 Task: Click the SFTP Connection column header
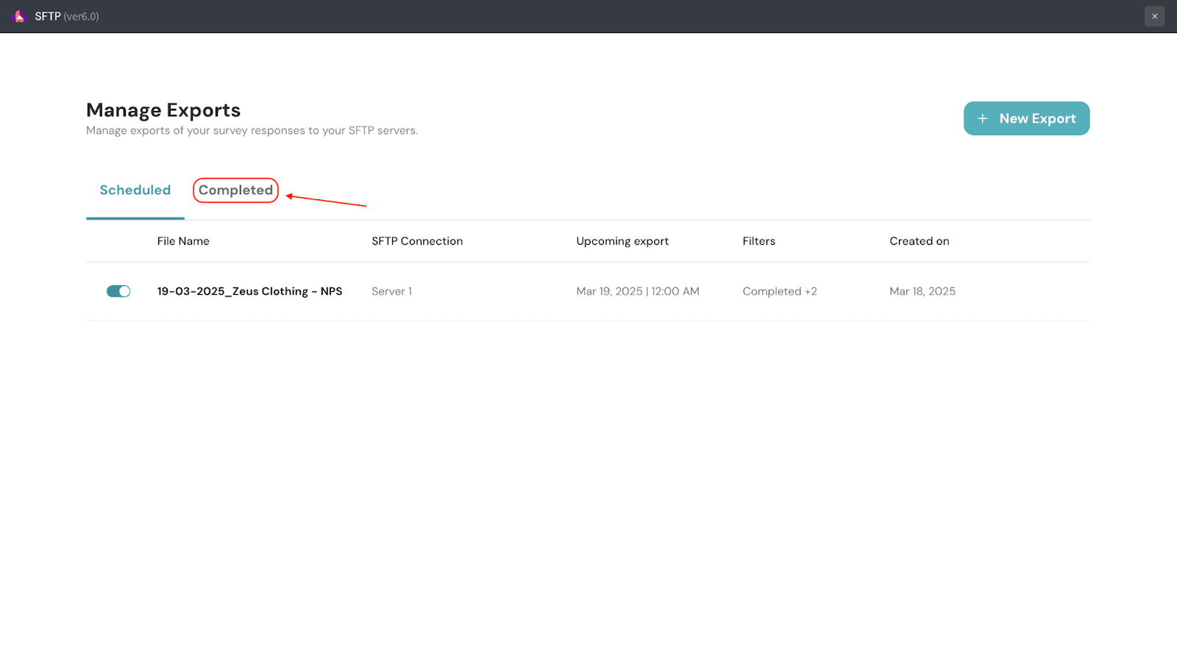pos(417,241)
